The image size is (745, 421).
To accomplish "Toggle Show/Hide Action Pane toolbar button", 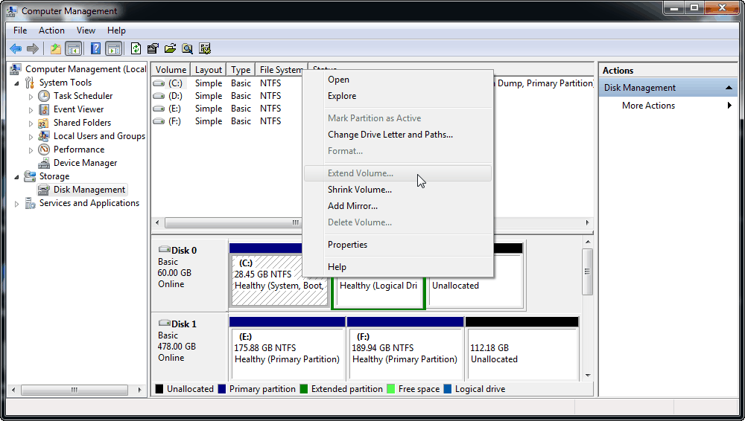I will tap(113, 48).
